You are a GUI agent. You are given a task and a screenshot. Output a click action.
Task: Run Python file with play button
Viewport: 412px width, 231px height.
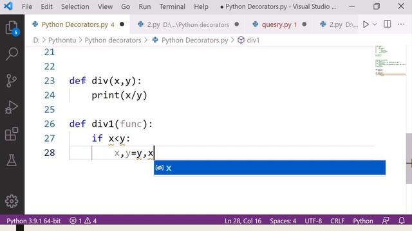point(366,24)
